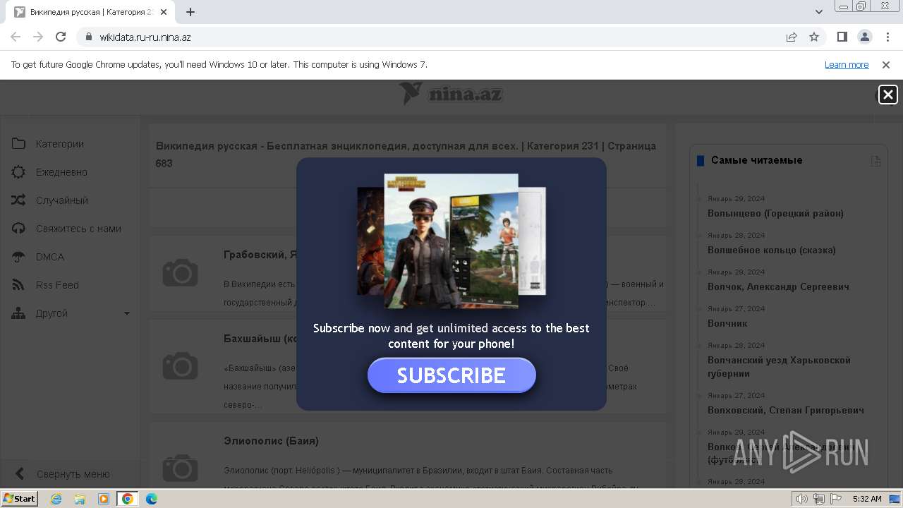Click the lock icon in the address bar
903x508 pixels.
(x=89, y=37)
